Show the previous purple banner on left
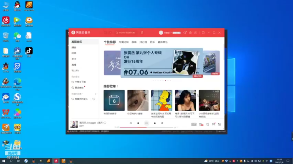 (112, 63)
